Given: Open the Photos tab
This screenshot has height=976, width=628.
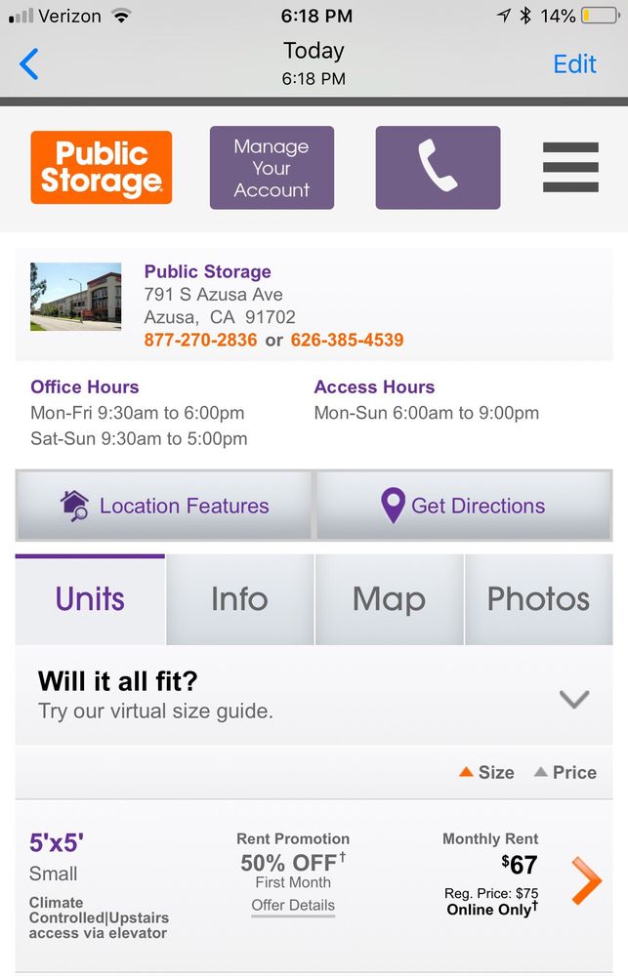Looking at the screenshot, I should 538,599.
